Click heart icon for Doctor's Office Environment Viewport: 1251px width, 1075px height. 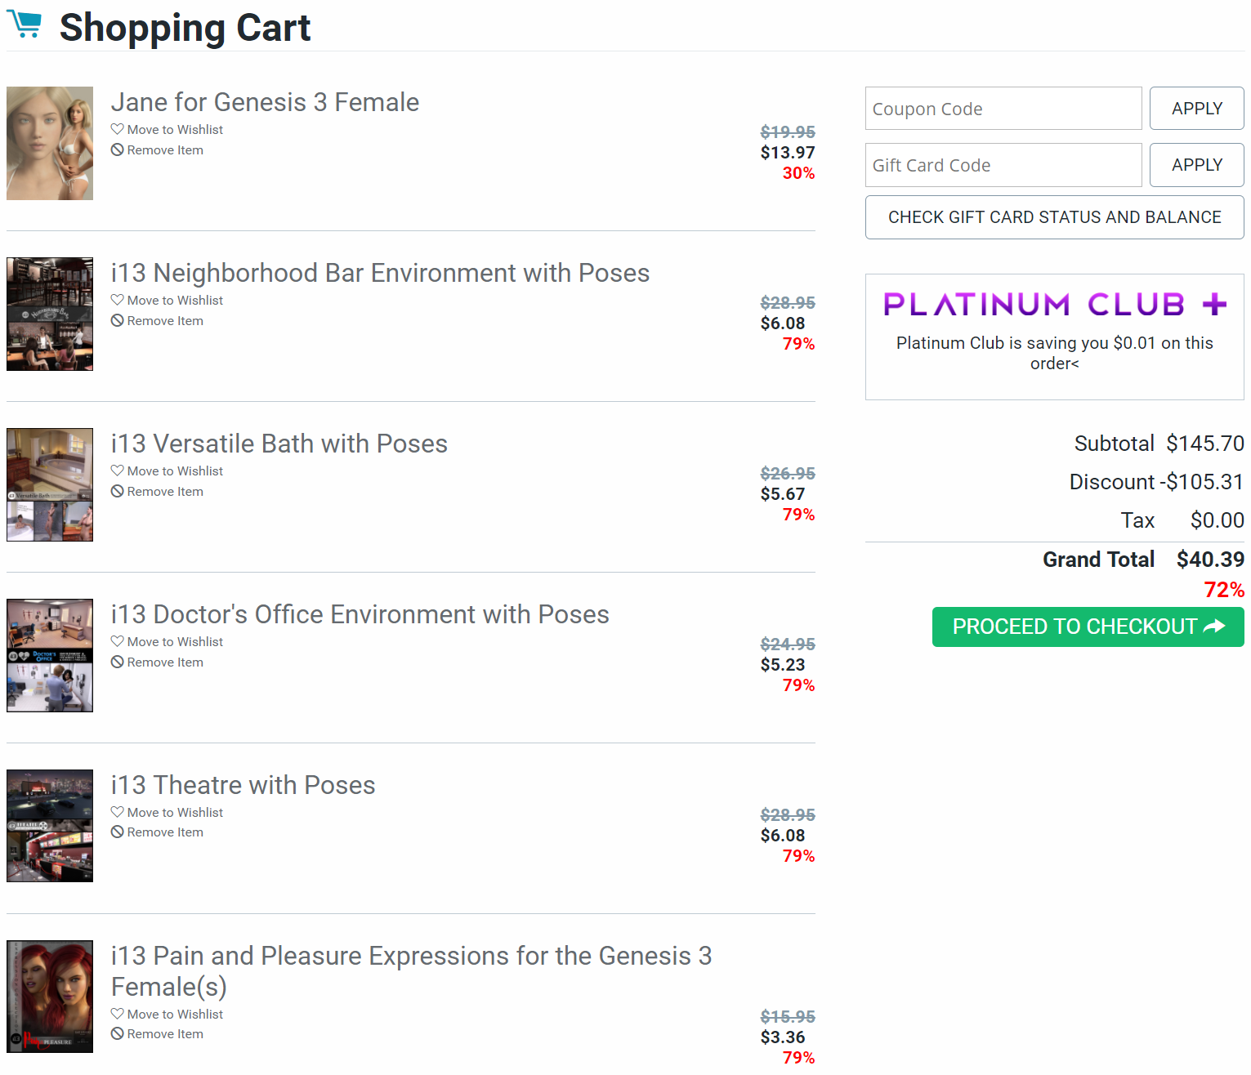tap(118, 641)
